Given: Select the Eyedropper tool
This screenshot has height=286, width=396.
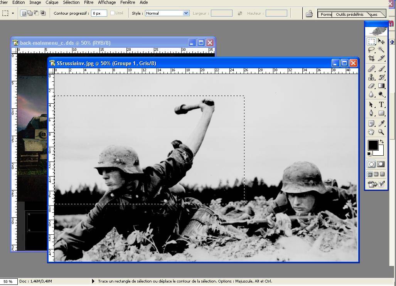Looking at the screenshot, I should pos(381,123).
